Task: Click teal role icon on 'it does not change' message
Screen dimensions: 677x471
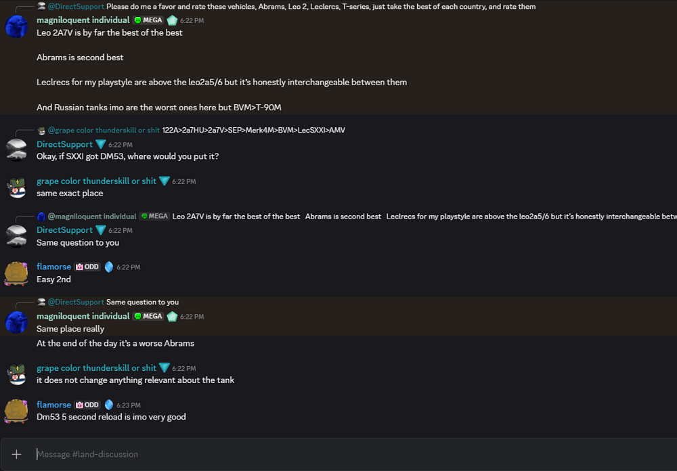Action: coord(164,368)
